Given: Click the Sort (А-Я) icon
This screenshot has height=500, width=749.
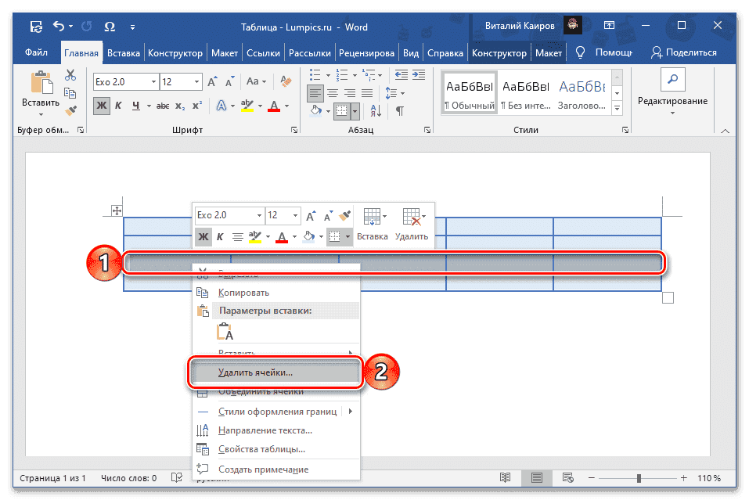Looking at the screenshot, I should pos(376,110).
